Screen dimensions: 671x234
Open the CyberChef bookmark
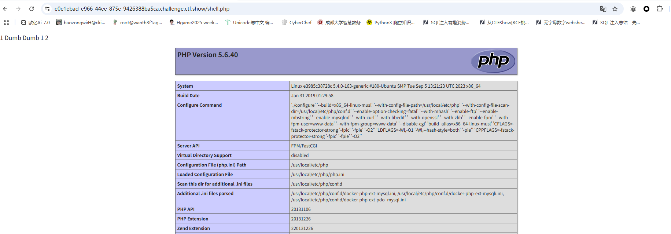click(296, 22)
